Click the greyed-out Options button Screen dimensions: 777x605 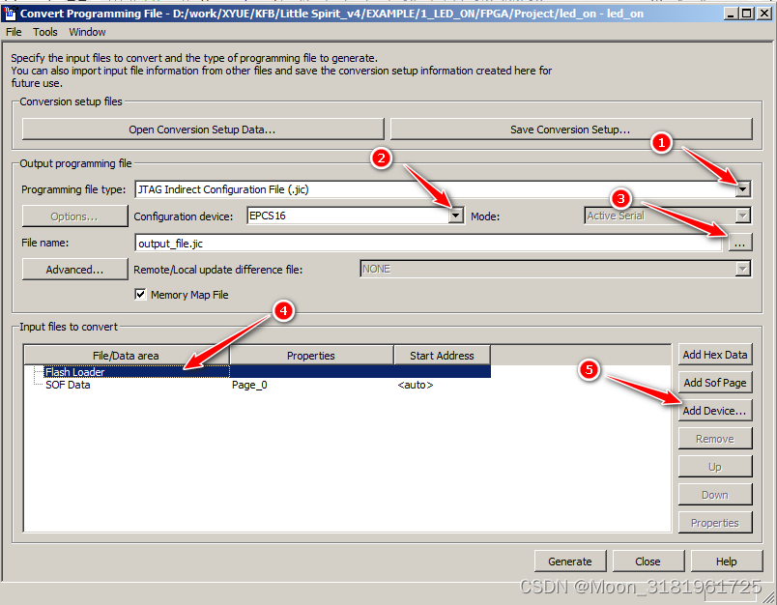[74, 216]
